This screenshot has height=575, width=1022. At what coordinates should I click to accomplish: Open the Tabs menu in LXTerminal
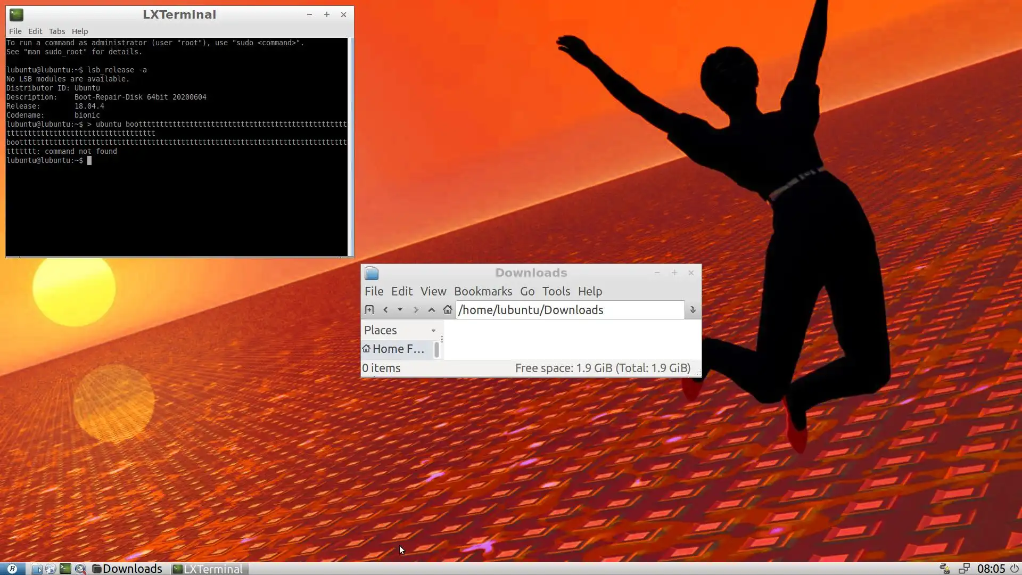(56, 31)
